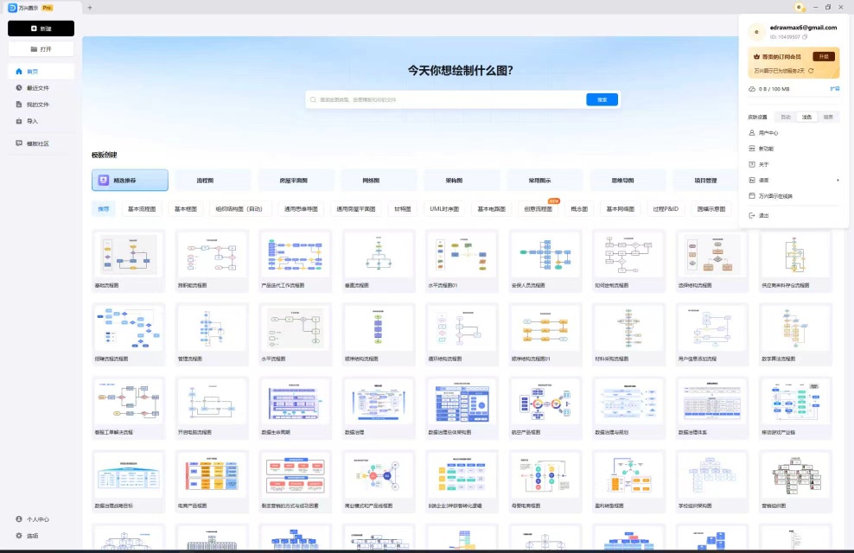This screenshot has width=854, height=553.
Task: Open 万兴图示在线端 online version menu item
Action: [793, 196]
